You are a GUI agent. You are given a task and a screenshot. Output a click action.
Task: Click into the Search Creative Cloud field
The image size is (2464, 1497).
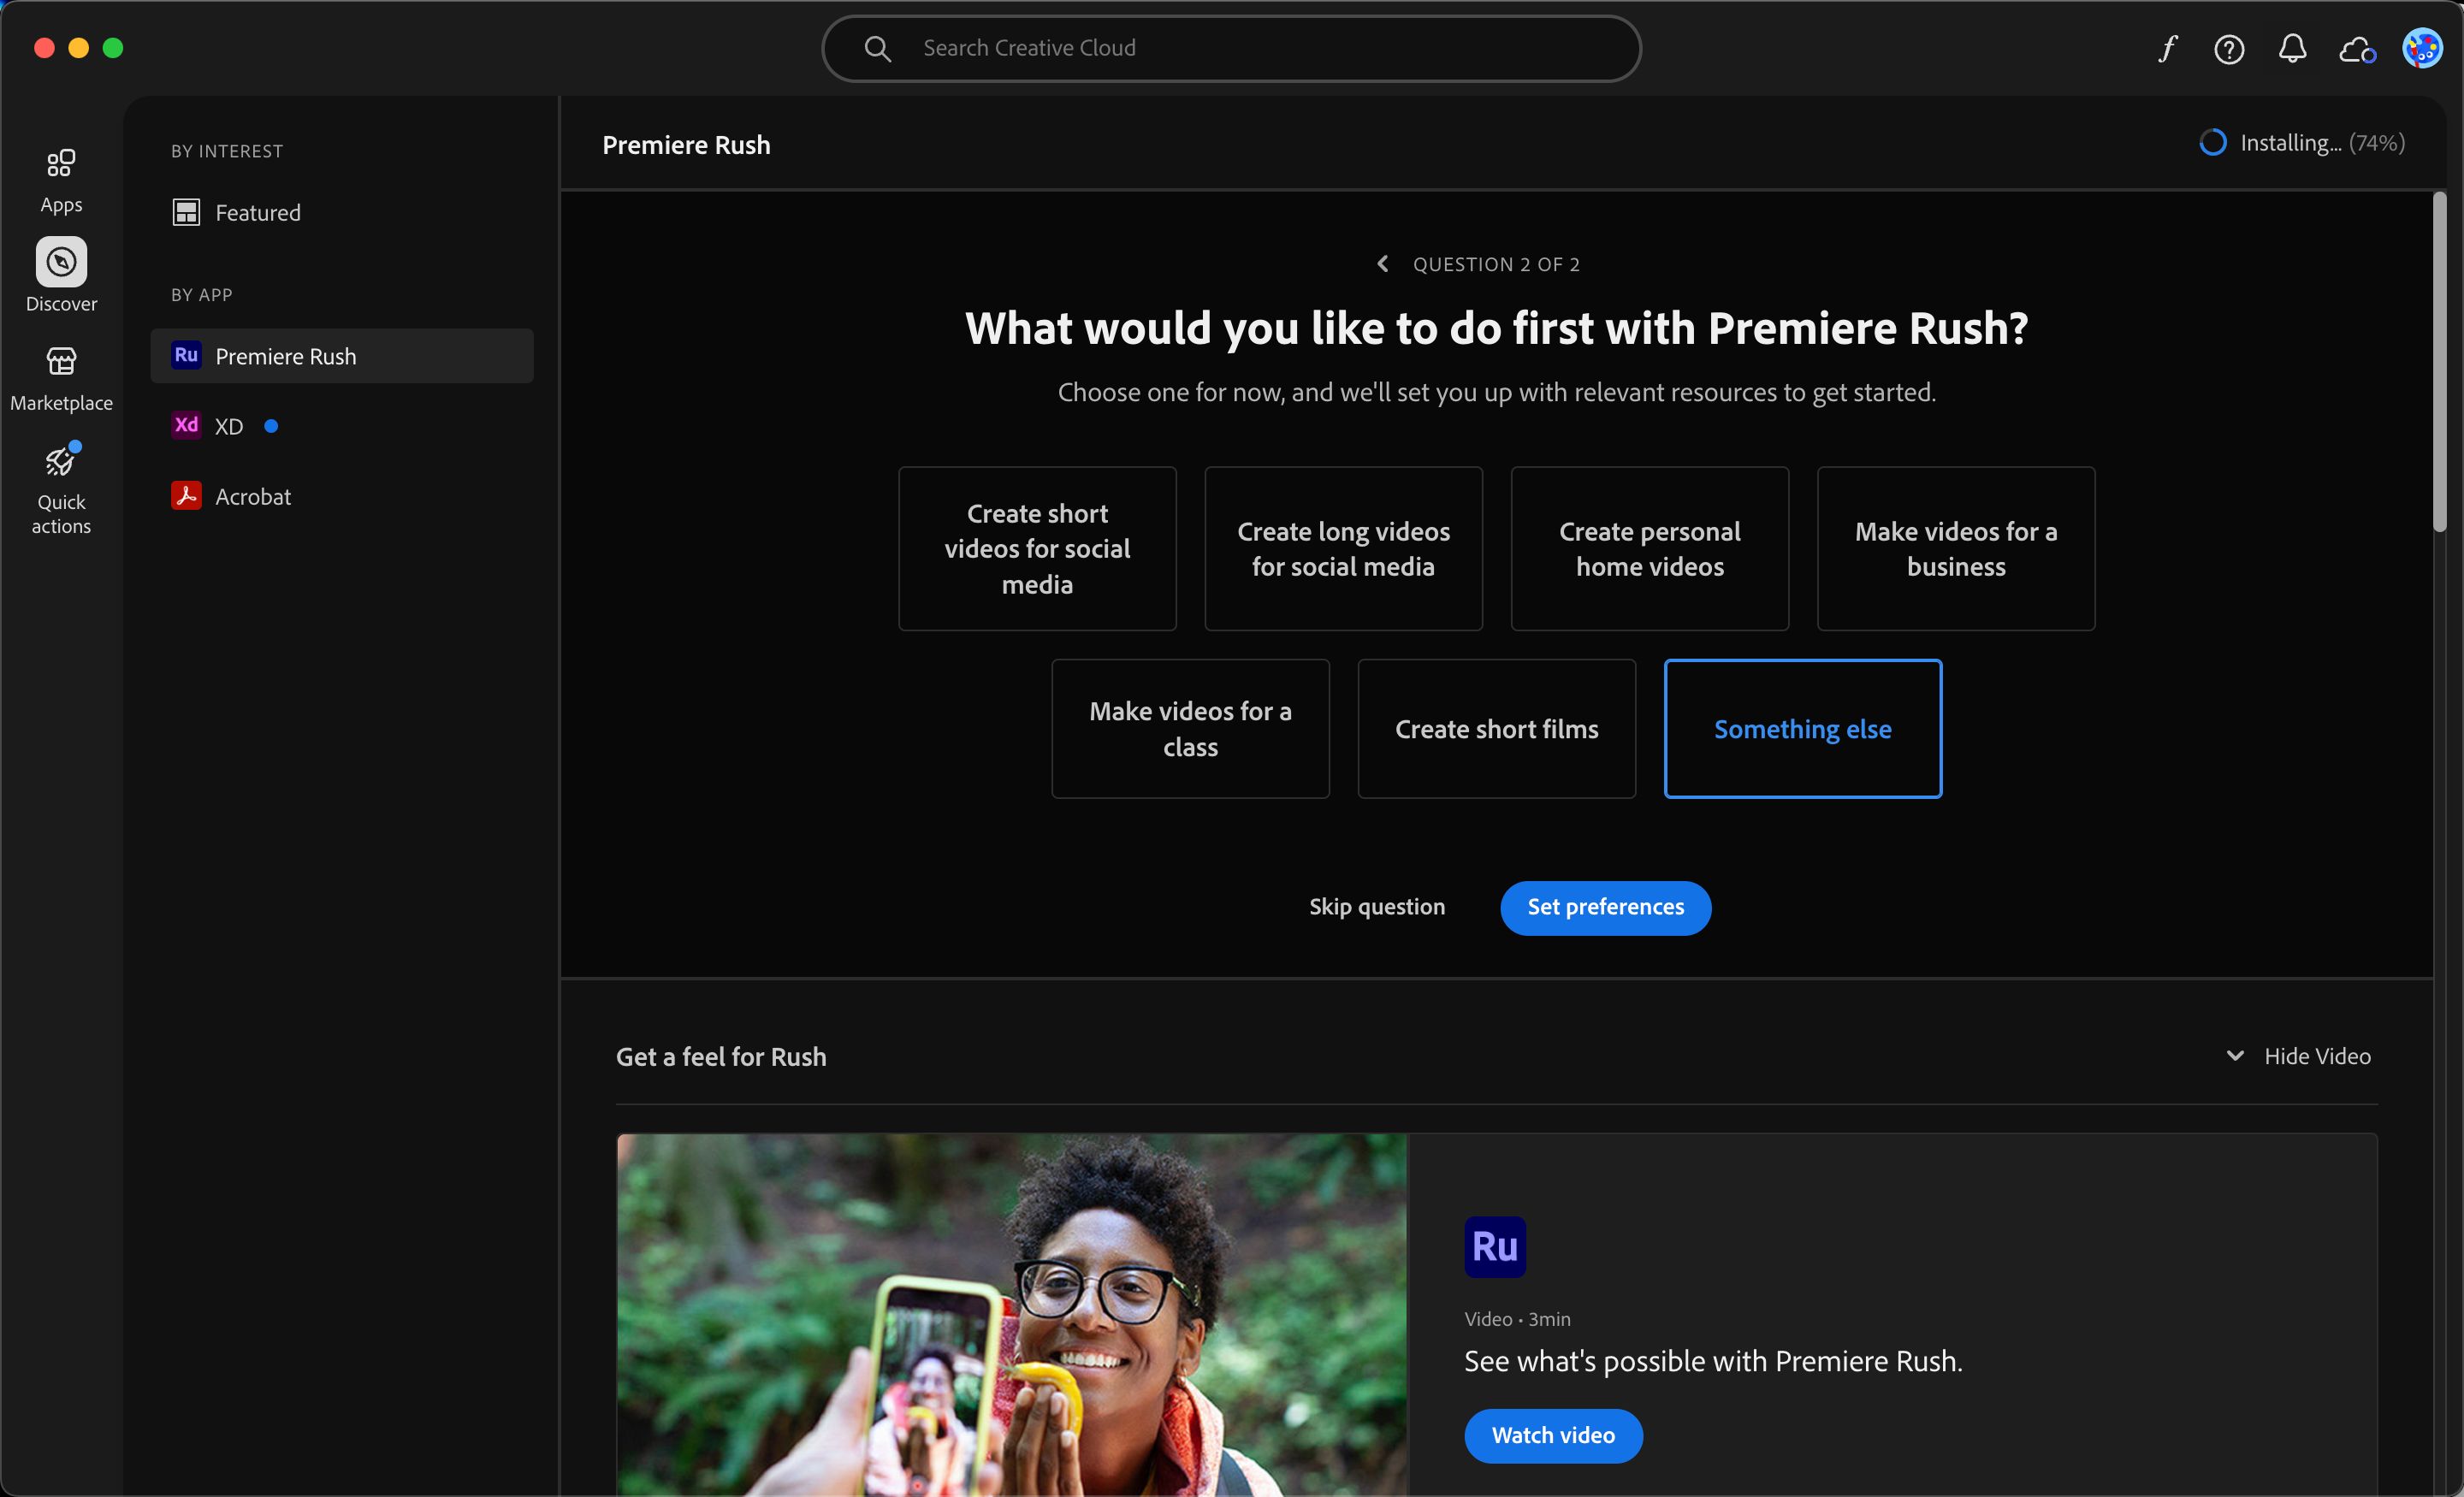pyautogui.click(x=1231, y=48)
